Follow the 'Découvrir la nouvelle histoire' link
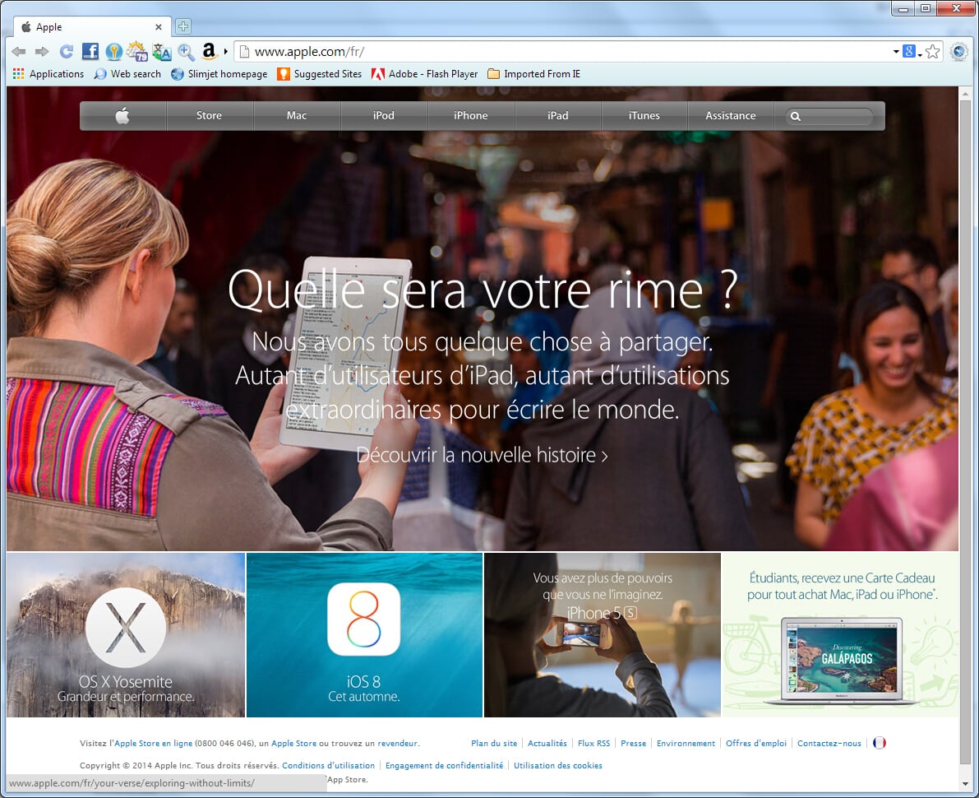Viewport: 979px width, 798px height. pos(482,455)
